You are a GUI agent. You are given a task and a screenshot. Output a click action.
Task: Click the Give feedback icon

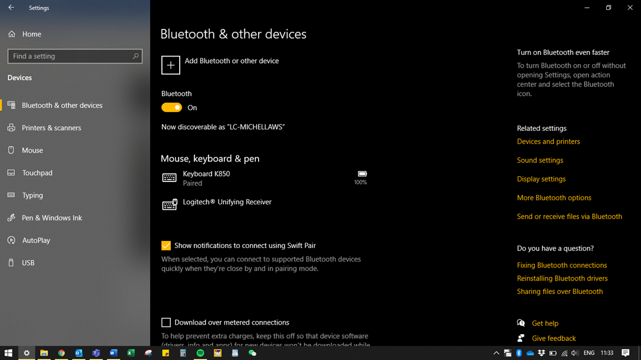[521, 338]
